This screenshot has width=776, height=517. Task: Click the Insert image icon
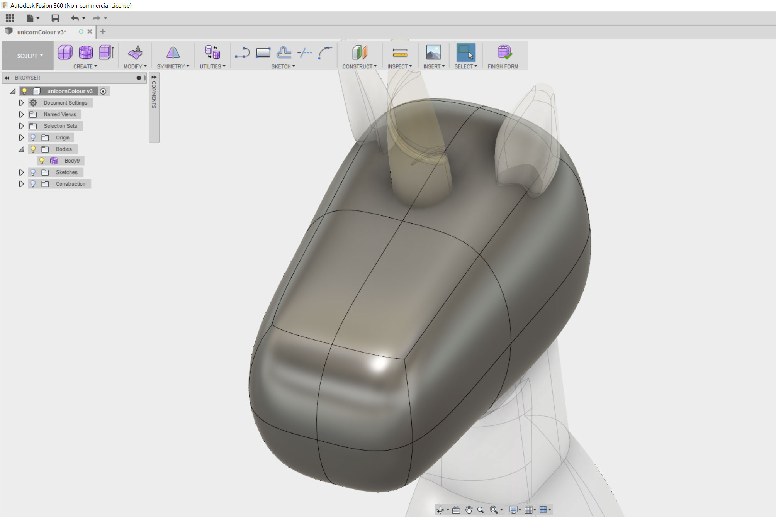[x=433, y=52]
